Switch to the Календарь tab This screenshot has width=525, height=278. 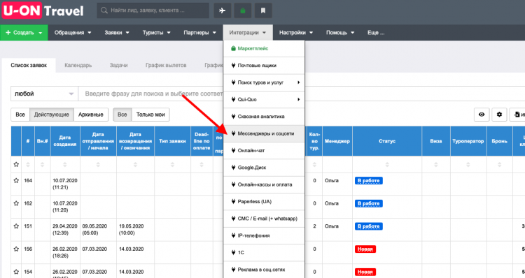pyautogui.click(x=78, y=65)
